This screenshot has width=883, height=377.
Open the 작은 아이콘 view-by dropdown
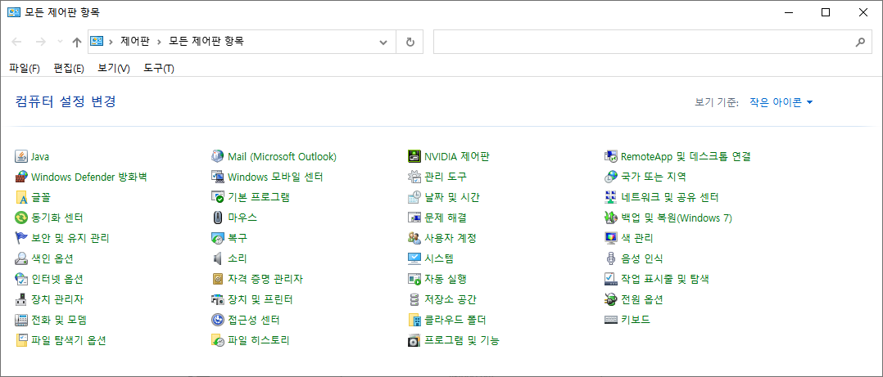click(781, 102)
